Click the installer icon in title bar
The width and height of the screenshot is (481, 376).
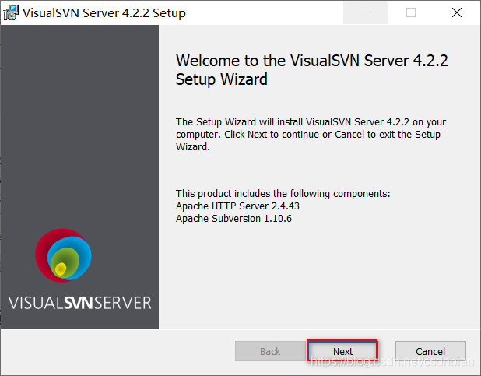point(11,13)
